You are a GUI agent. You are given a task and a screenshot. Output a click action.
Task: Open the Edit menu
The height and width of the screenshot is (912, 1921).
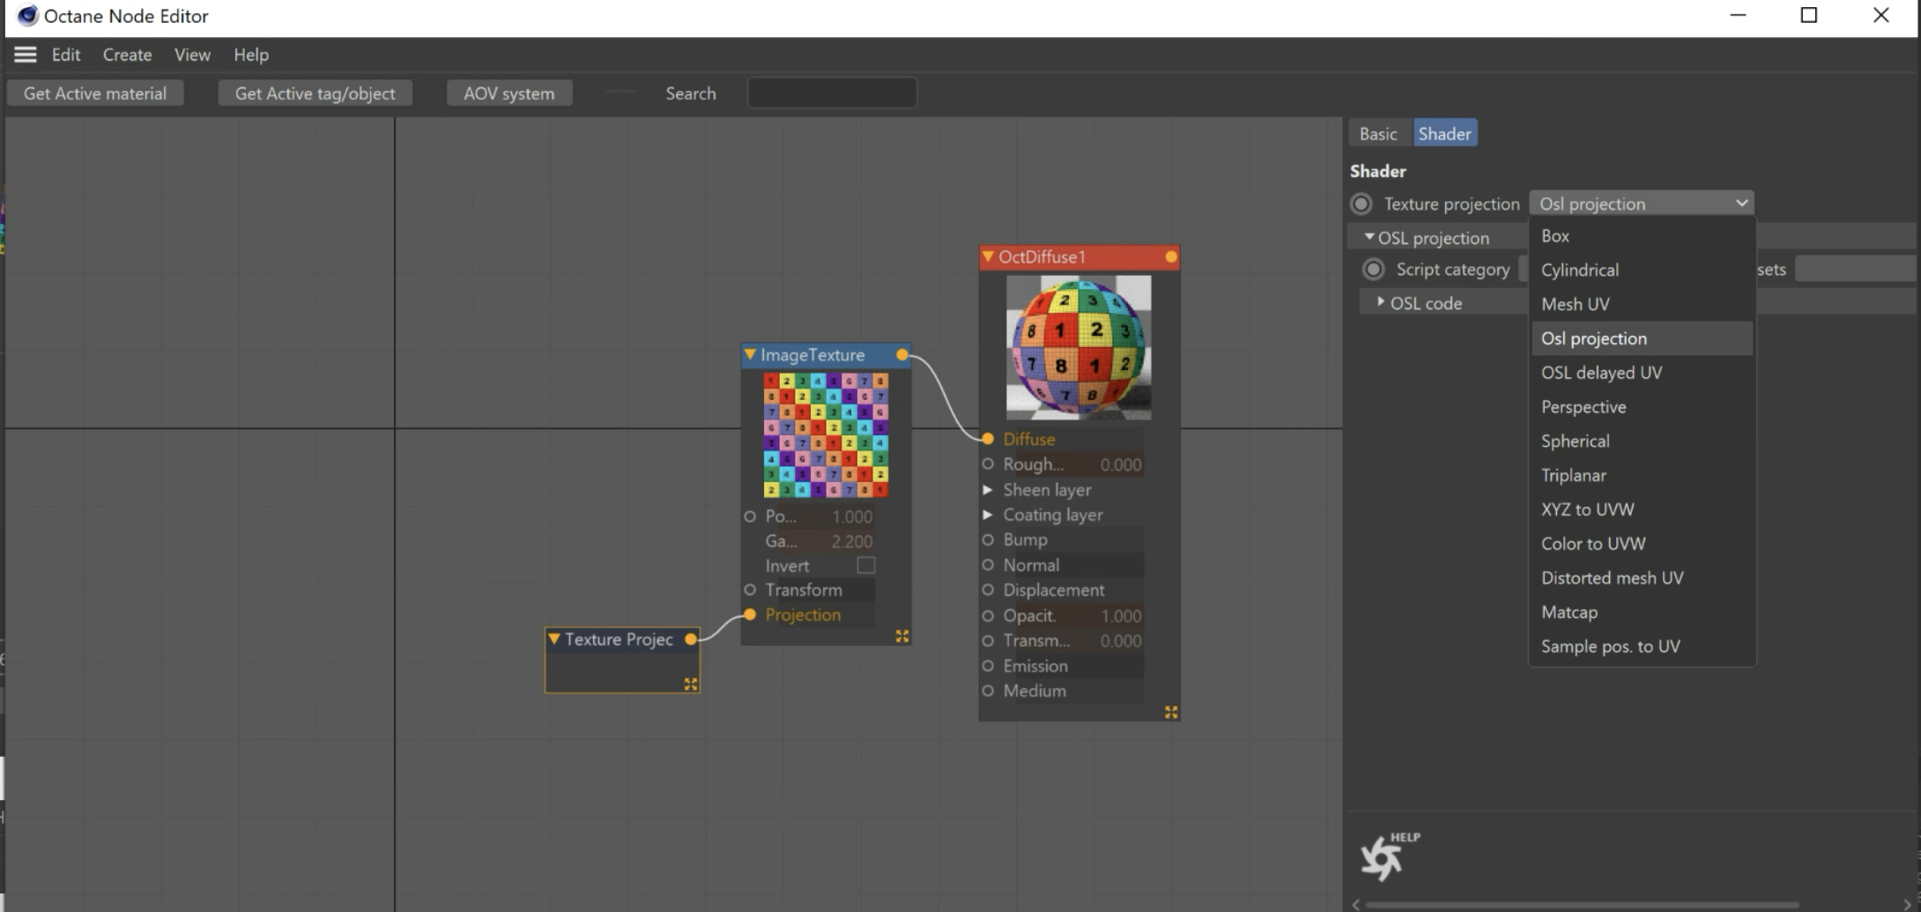click(66, 55)
